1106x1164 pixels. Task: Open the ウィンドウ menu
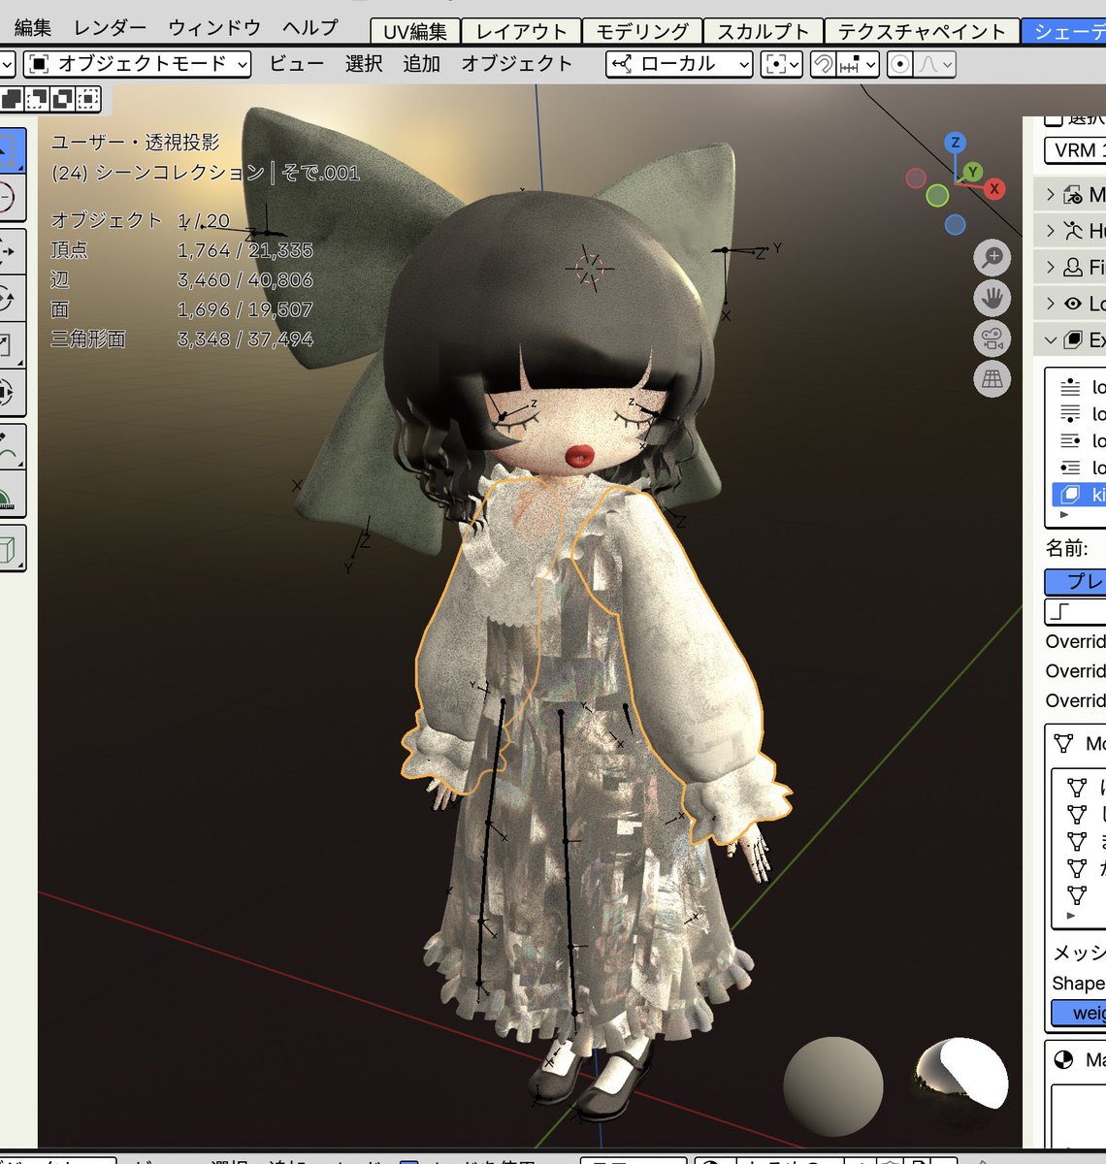pyautogui.click(x=214, y=28)
